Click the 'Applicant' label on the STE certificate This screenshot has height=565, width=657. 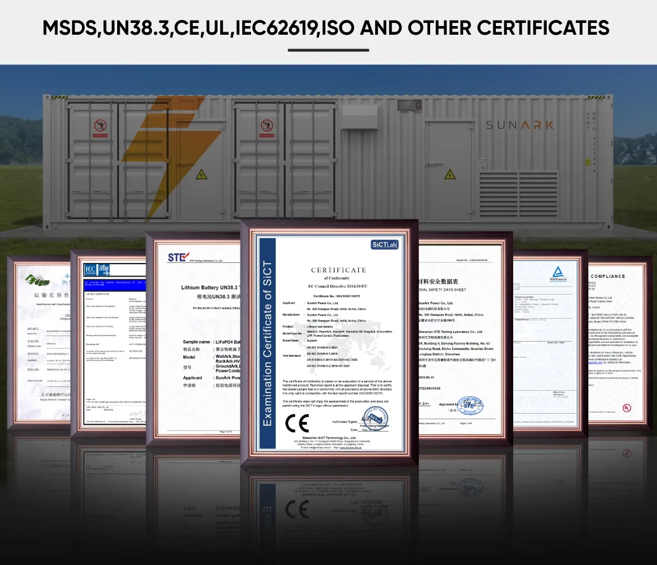pos(192,378)
